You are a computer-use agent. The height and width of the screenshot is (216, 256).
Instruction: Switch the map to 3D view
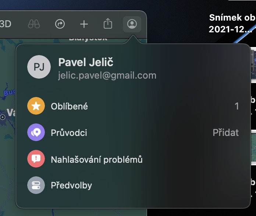(x=5, y=24)
